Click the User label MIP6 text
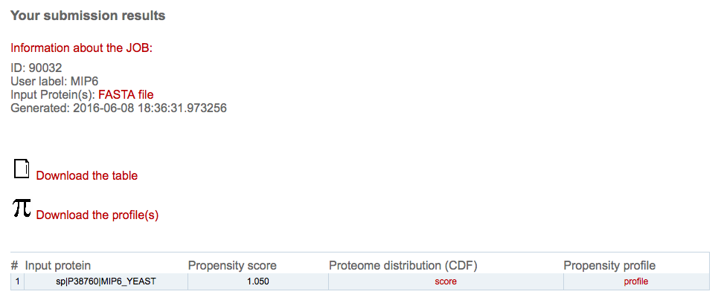This screenshot has height=303, width=721. [55, 82]
